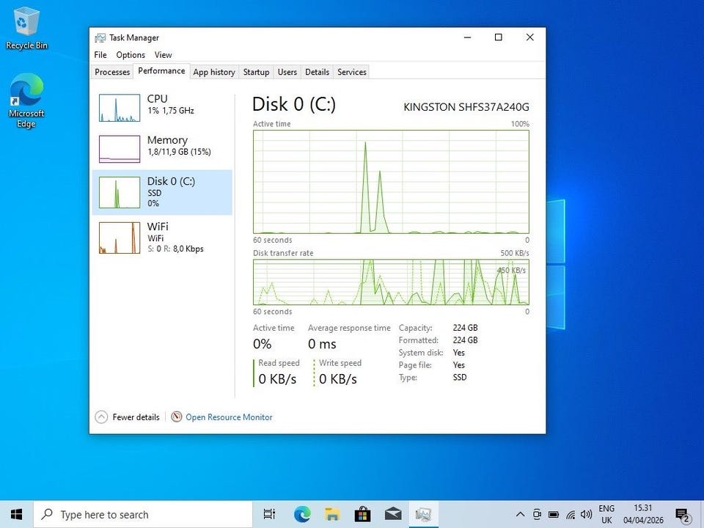Select the CPU performance graph thumbnail
This screenshot has width=704, height=528.
pos(120,108)
